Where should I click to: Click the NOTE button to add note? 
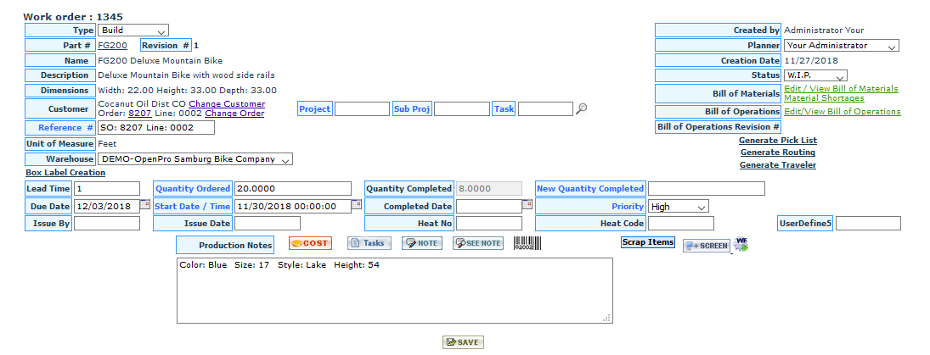421,244
